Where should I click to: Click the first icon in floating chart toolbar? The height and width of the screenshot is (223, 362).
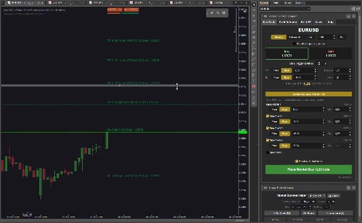212,13
